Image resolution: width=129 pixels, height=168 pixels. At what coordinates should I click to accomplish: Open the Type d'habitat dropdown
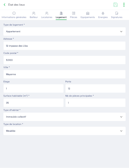tap(64, 117)
